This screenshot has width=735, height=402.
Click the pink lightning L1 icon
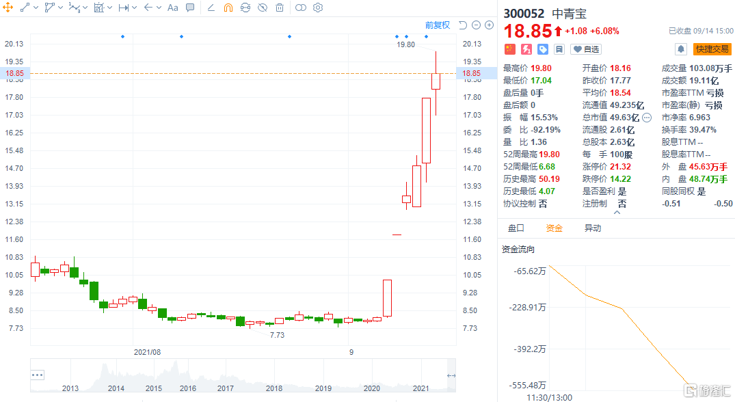coord(526,49)
